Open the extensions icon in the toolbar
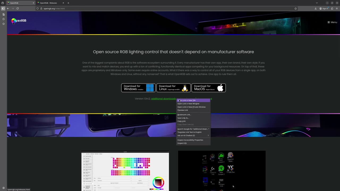The height and width of the screenshot is (191, 340). click(332, 8)
